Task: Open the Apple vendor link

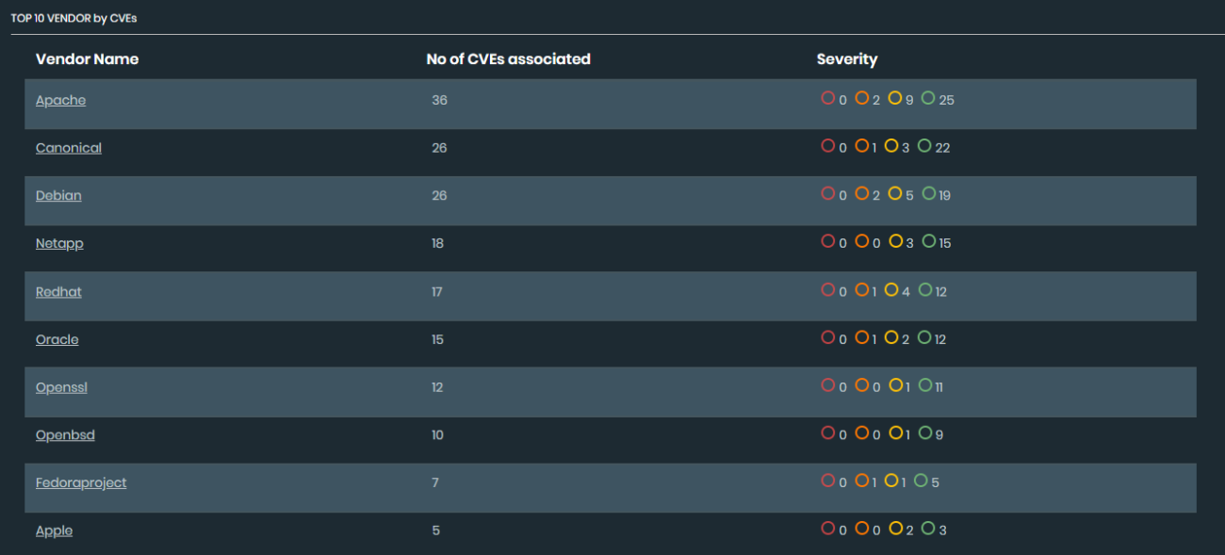Action: click(54, 531)
